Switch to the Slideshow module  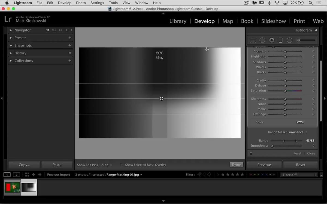coord(274,21)
